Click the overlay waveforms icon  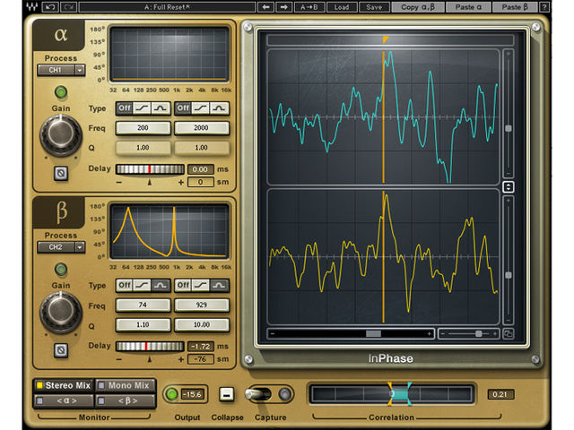pos(509,333)
